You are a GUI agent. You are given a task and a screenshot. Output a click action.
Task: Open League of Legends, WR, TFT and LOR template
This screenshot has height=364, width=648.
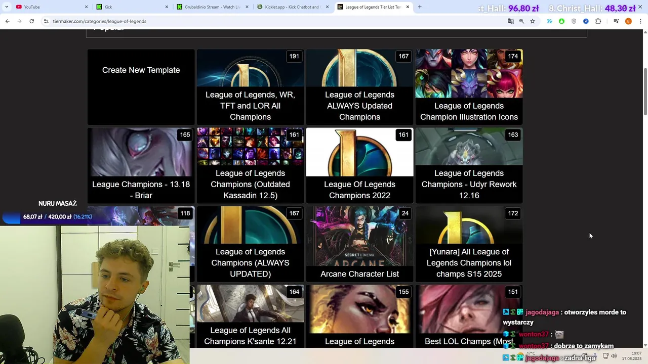250,87
